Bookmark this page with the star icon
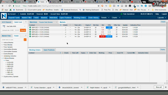 click(98, 6)
